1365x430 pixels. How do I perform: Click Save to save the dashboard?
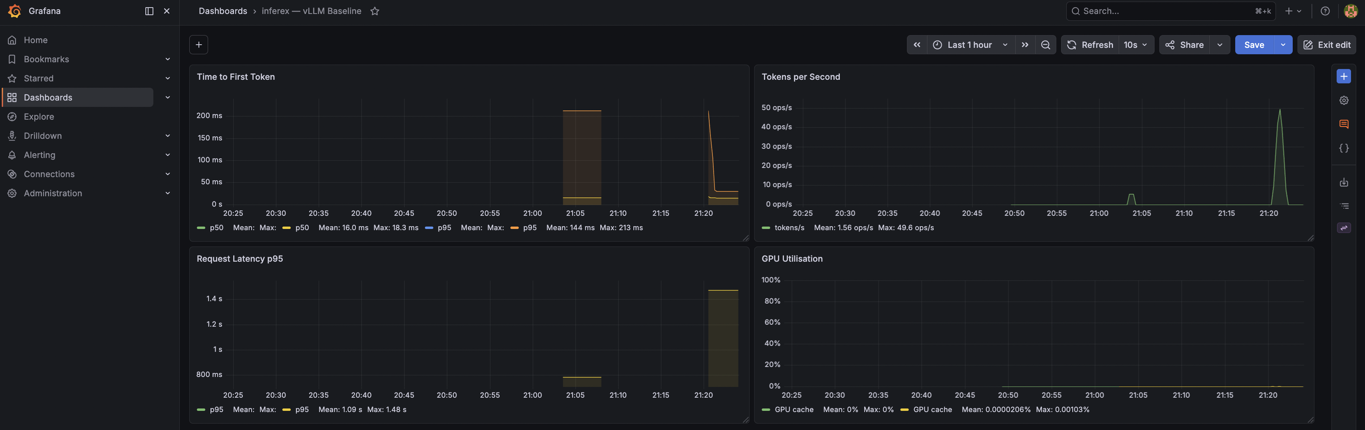click(x=1254, y=45)
